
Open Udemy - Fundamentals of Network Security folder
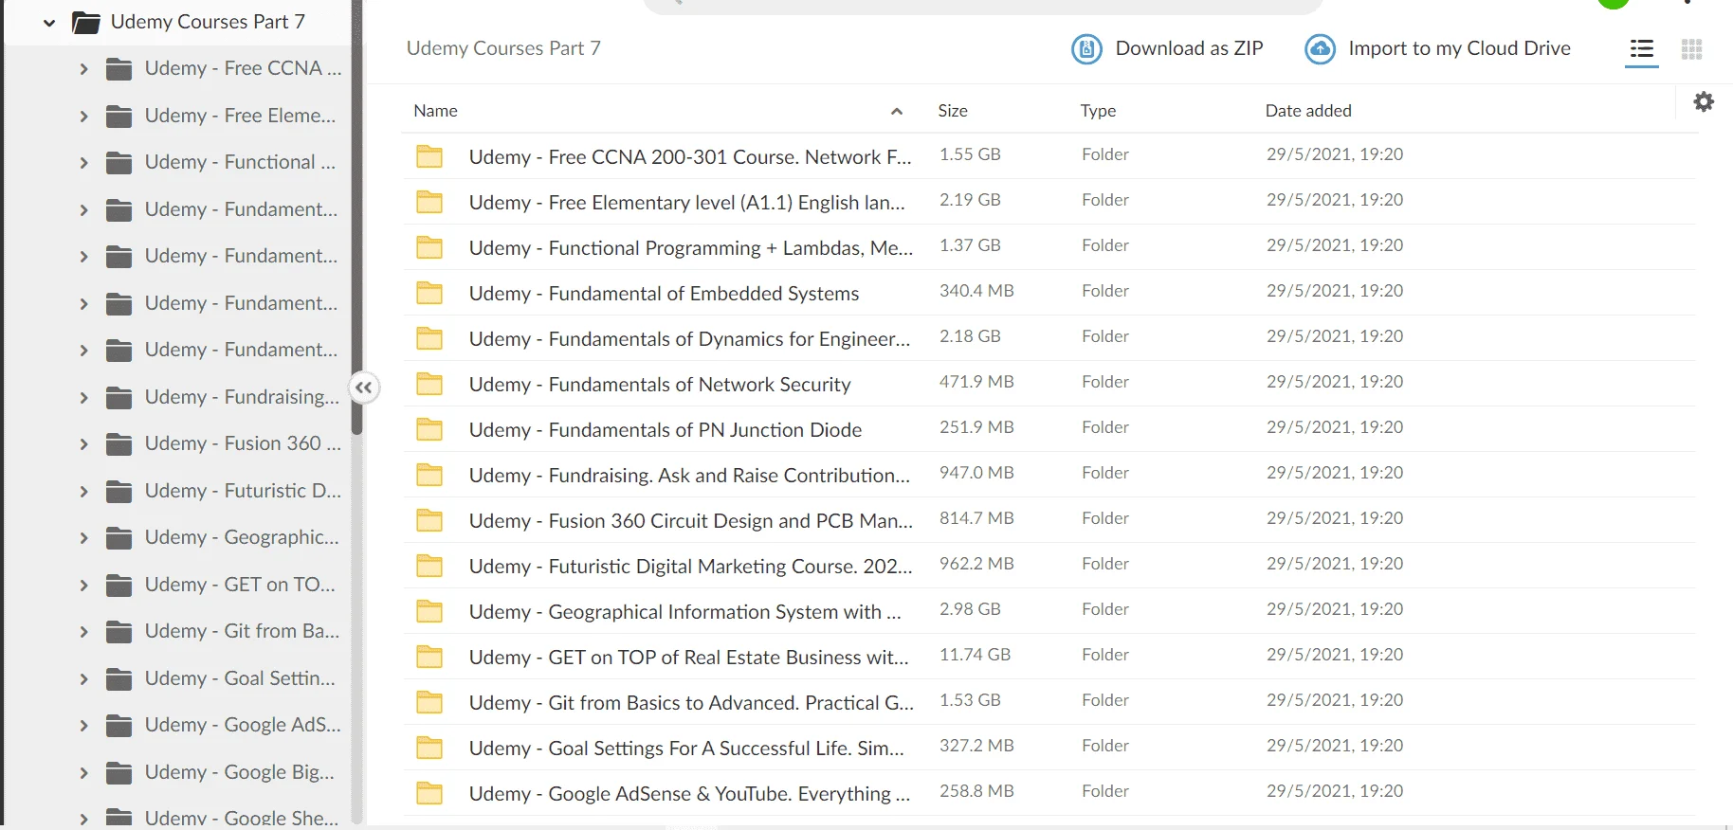[x=660, y=385]
